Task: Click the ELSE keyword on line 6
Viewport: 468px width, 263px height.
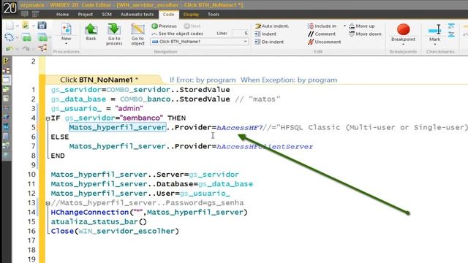Action: pos(60,137)
